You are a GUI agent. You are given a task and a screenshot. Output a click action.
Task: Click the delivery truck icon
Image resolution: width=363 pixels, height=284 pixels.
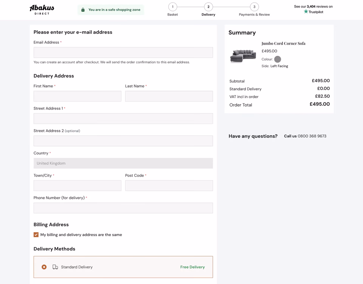[x=55, y=267]
